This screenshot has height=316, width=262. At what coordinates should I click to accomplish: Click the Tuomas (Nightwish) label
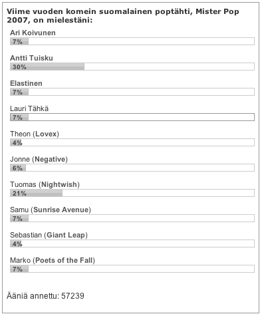(x=45, y=185)
